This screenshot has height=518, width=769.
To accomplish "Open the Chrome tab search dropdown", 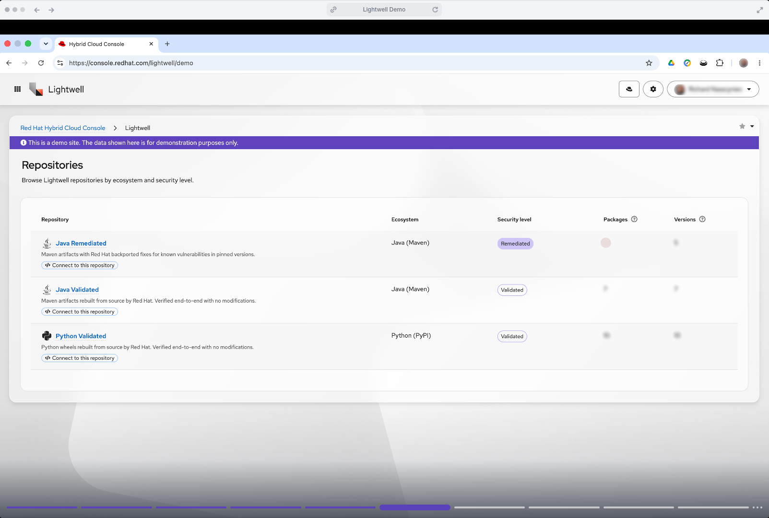I will (46, 44).
